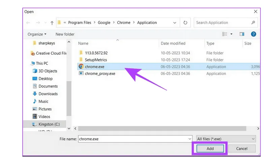
Task: Open the All files (*.exe) filter dropdown
Action: (x=226, y=139)
